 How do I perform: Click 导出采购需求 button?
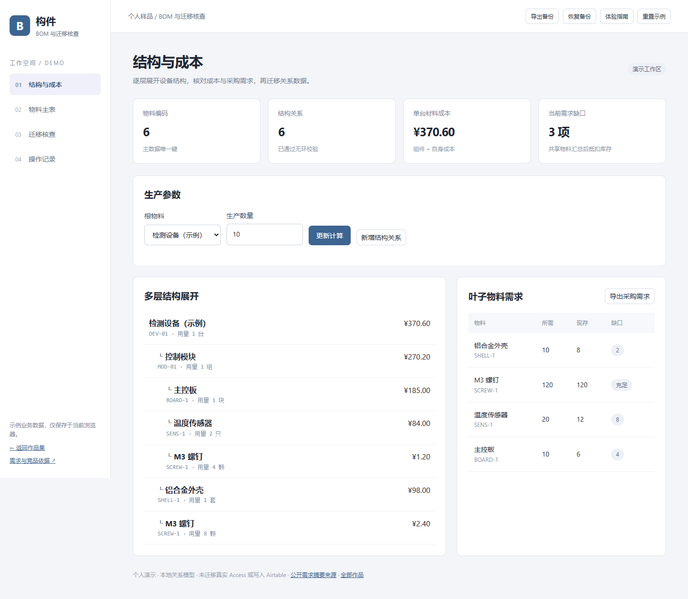(x=629, y=296)
